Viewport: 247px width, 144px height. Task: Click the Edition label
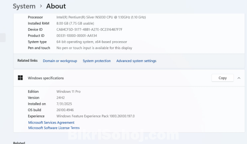33,92
